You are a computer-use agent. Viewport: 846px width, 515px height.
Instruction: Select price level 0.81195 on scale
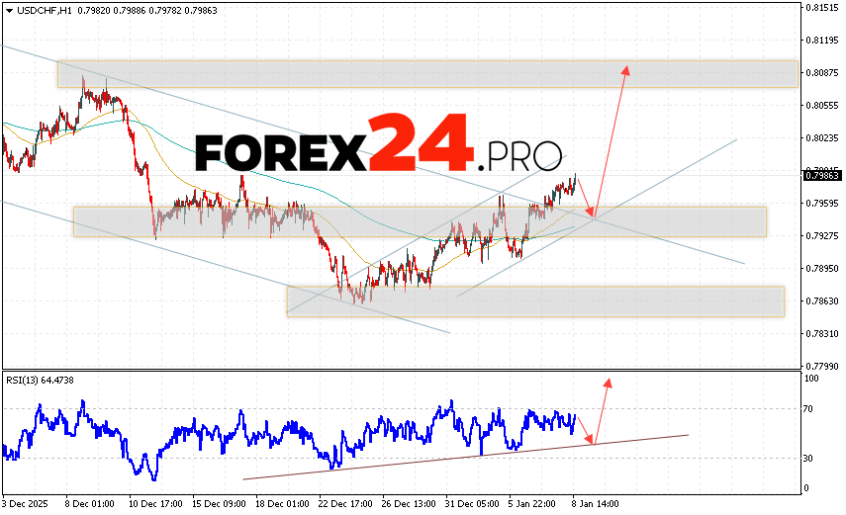coord(822,40)
